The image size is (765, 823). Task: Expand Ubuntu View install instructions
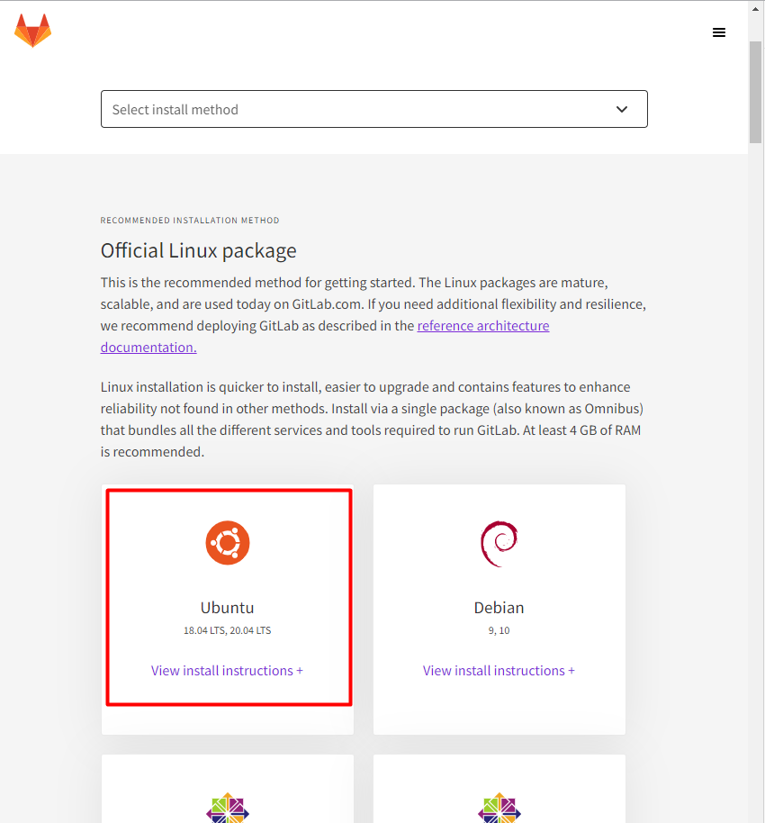(227, 671)
